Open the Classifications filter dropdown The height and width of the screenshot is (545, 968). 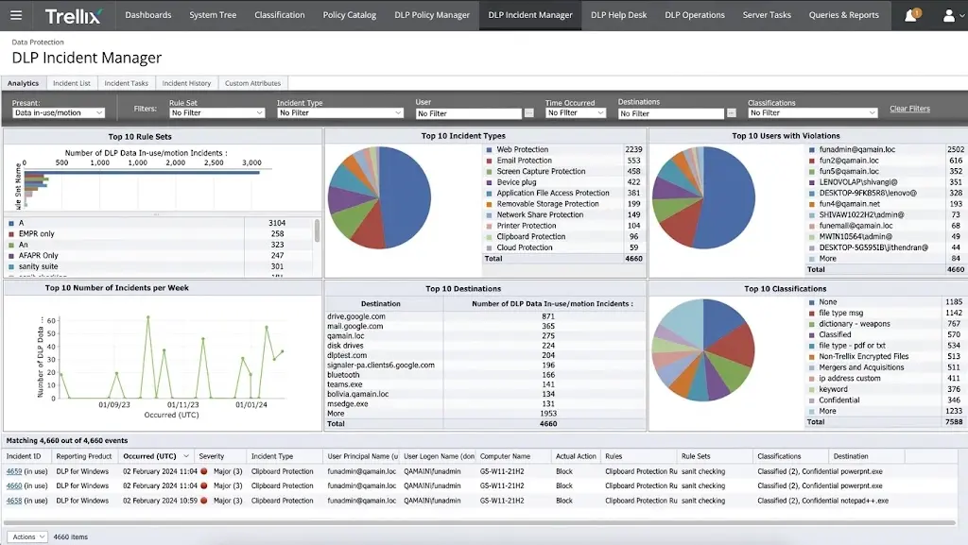click(812, 112)
